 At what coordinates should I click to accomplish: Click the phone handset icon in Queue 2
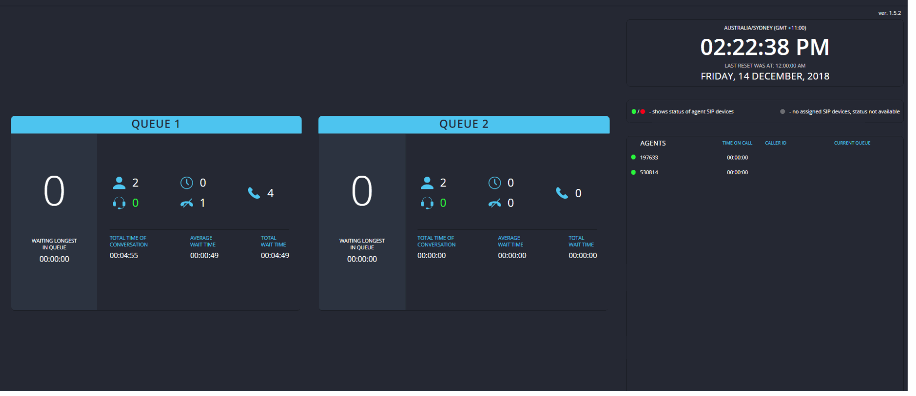562,193
